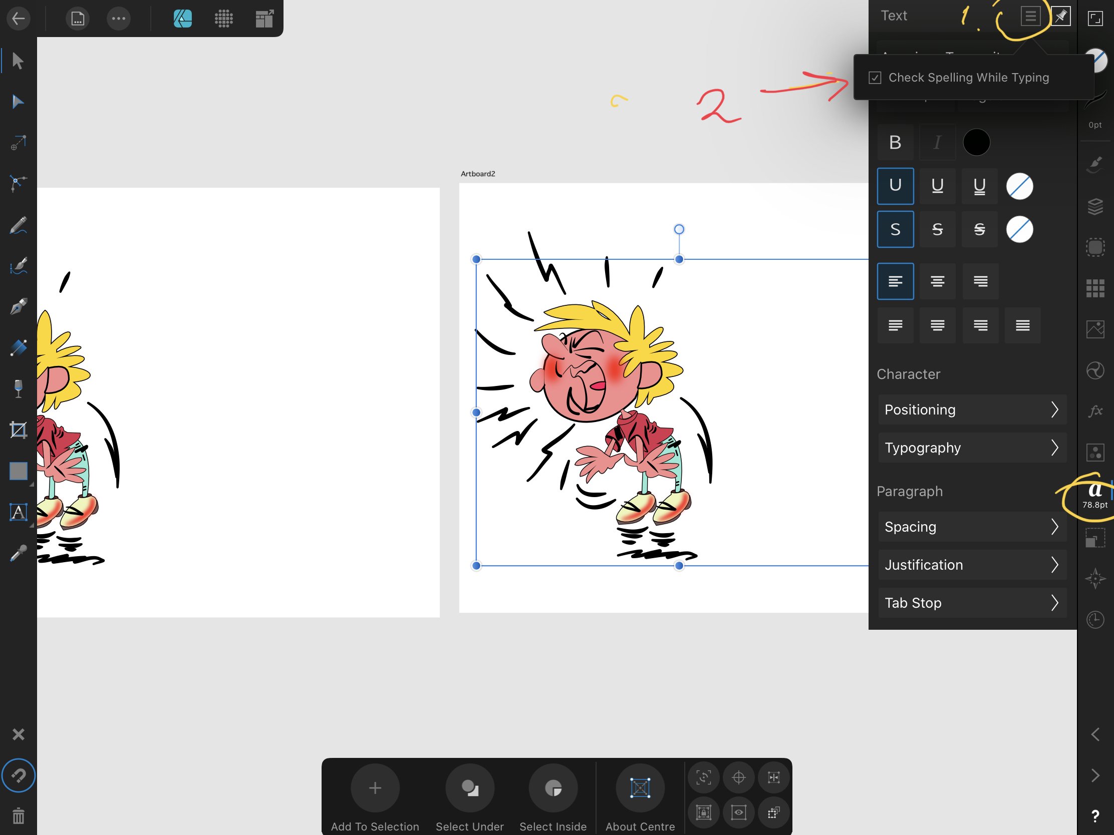The image size is (1114, 835).
Task: Open the three-dots Edit menu
Action: point(119,19)
